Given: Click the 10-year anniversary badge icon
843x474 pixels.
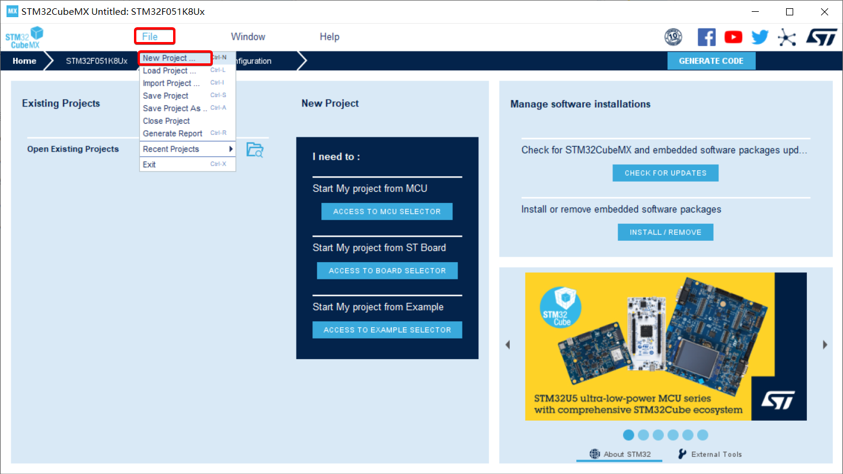Looking at the screenshot, I should pyautogui.click(x=673, y=37).
